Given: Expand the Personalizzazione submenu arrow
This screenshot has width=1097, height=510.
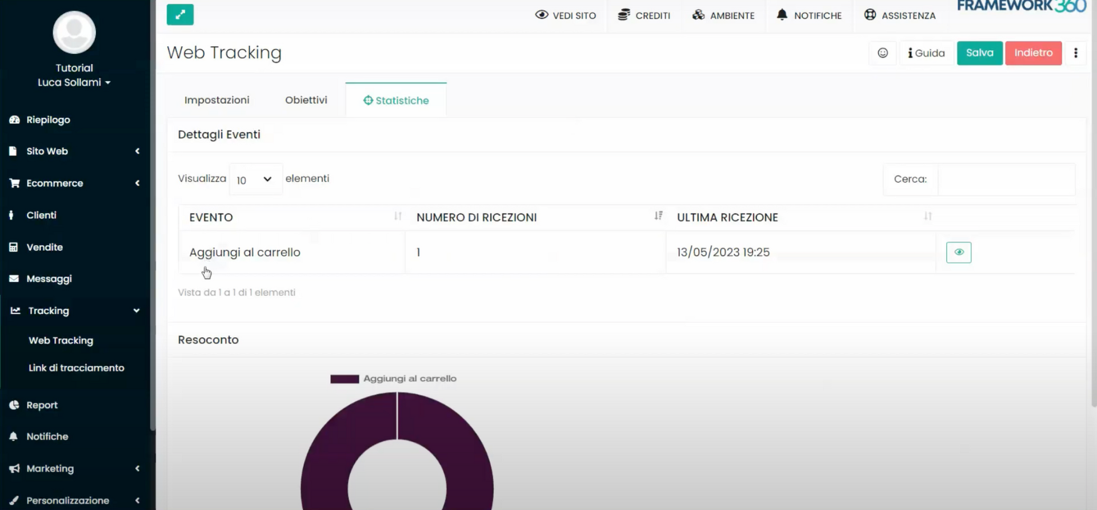Looking at the screenshot, I should (x=137, y=500).
